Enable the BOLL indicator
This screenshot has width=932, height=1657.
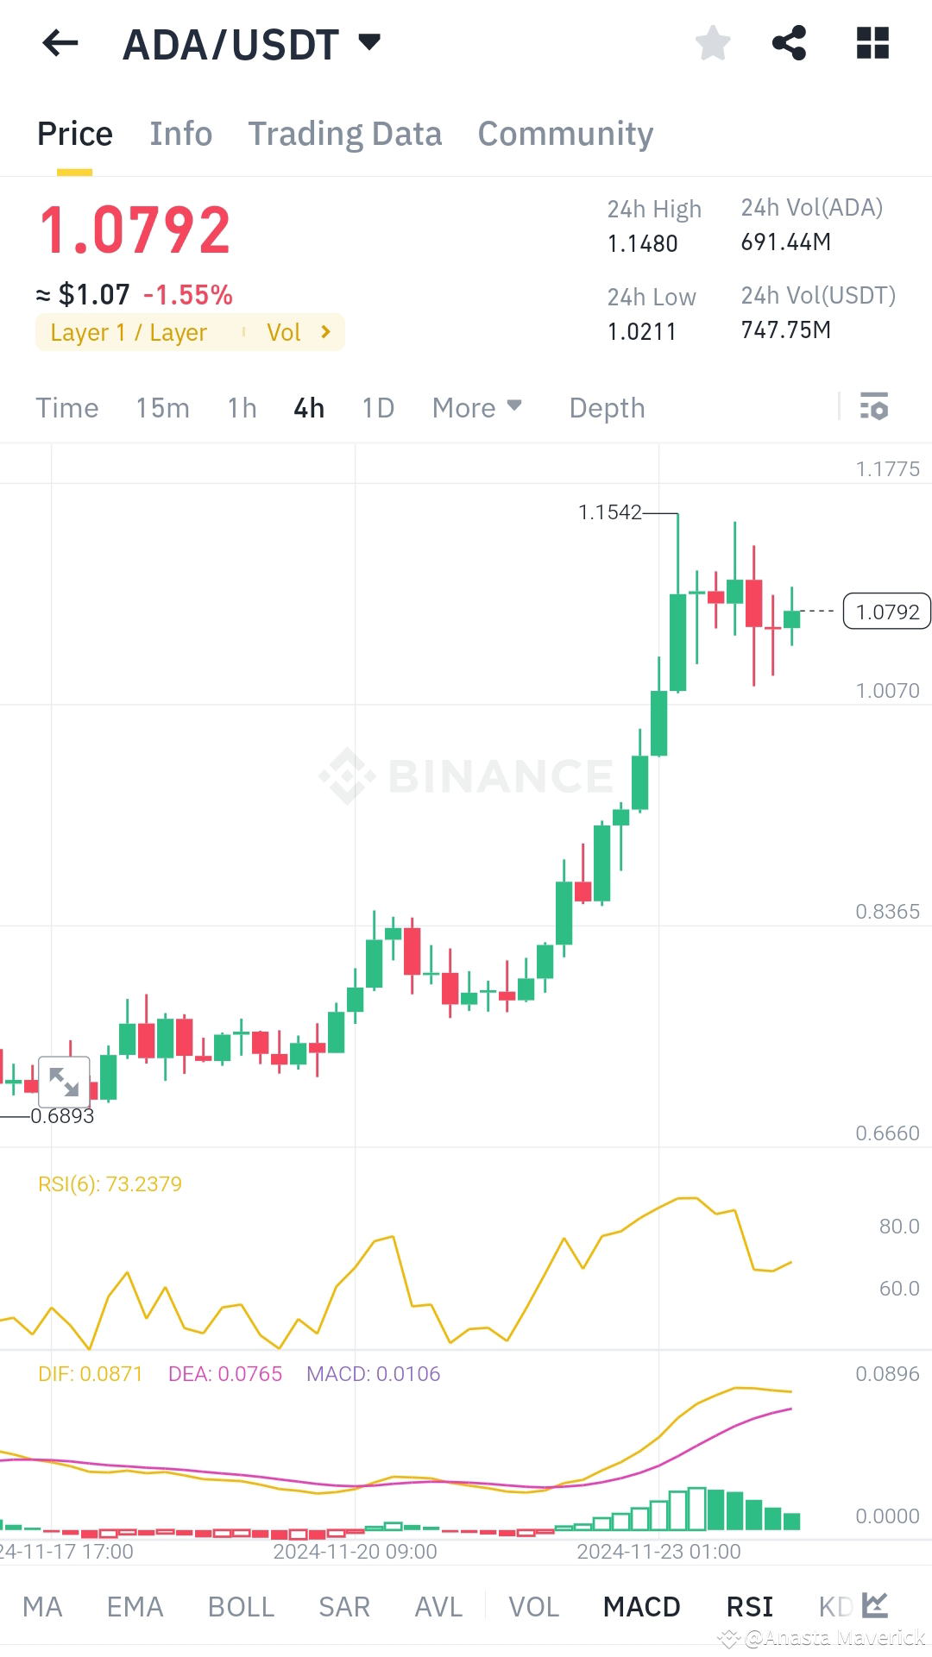242,1604
